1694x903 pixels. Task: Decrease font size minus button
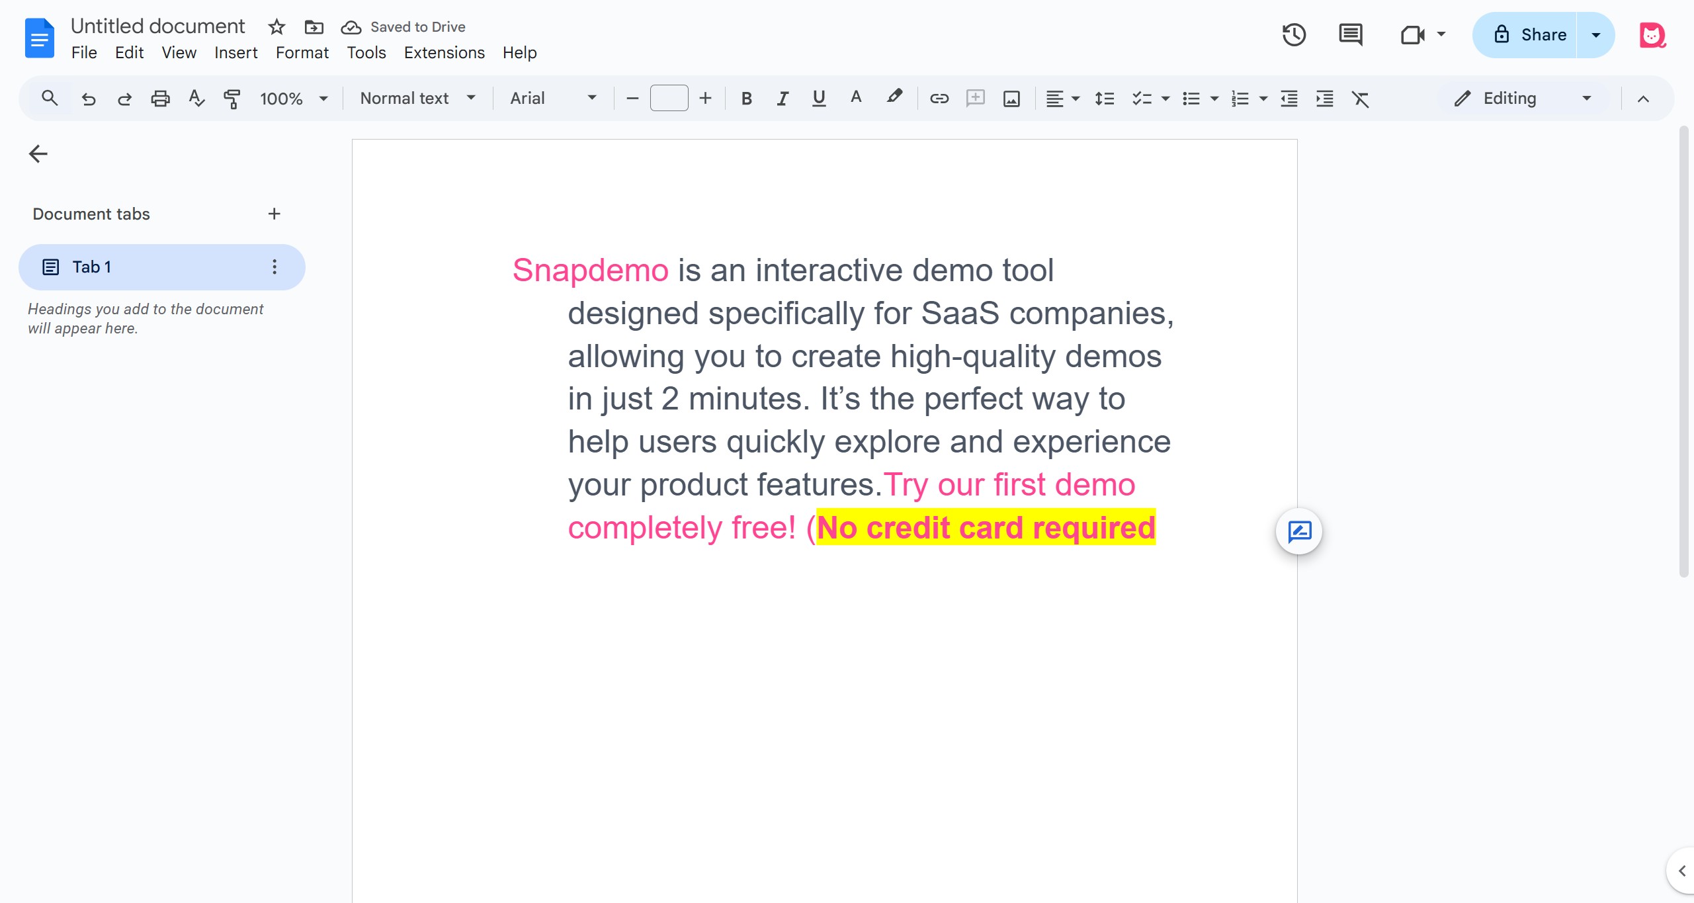[x=632, y=99]
